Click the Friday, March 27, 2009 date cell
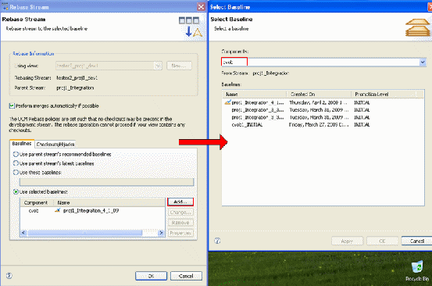The image size is (432, 286). [x=319, y=125]
